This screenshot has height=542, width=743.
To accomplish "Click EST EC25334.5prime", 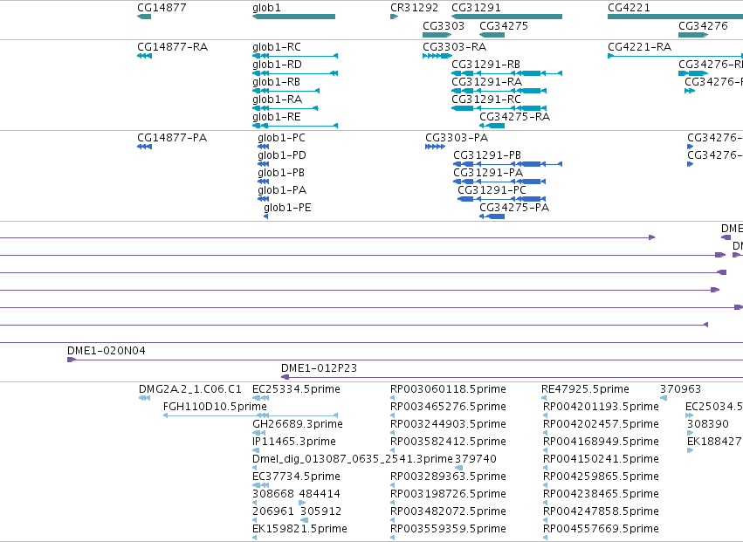I will pyautogui.click(x=296, y=389).
